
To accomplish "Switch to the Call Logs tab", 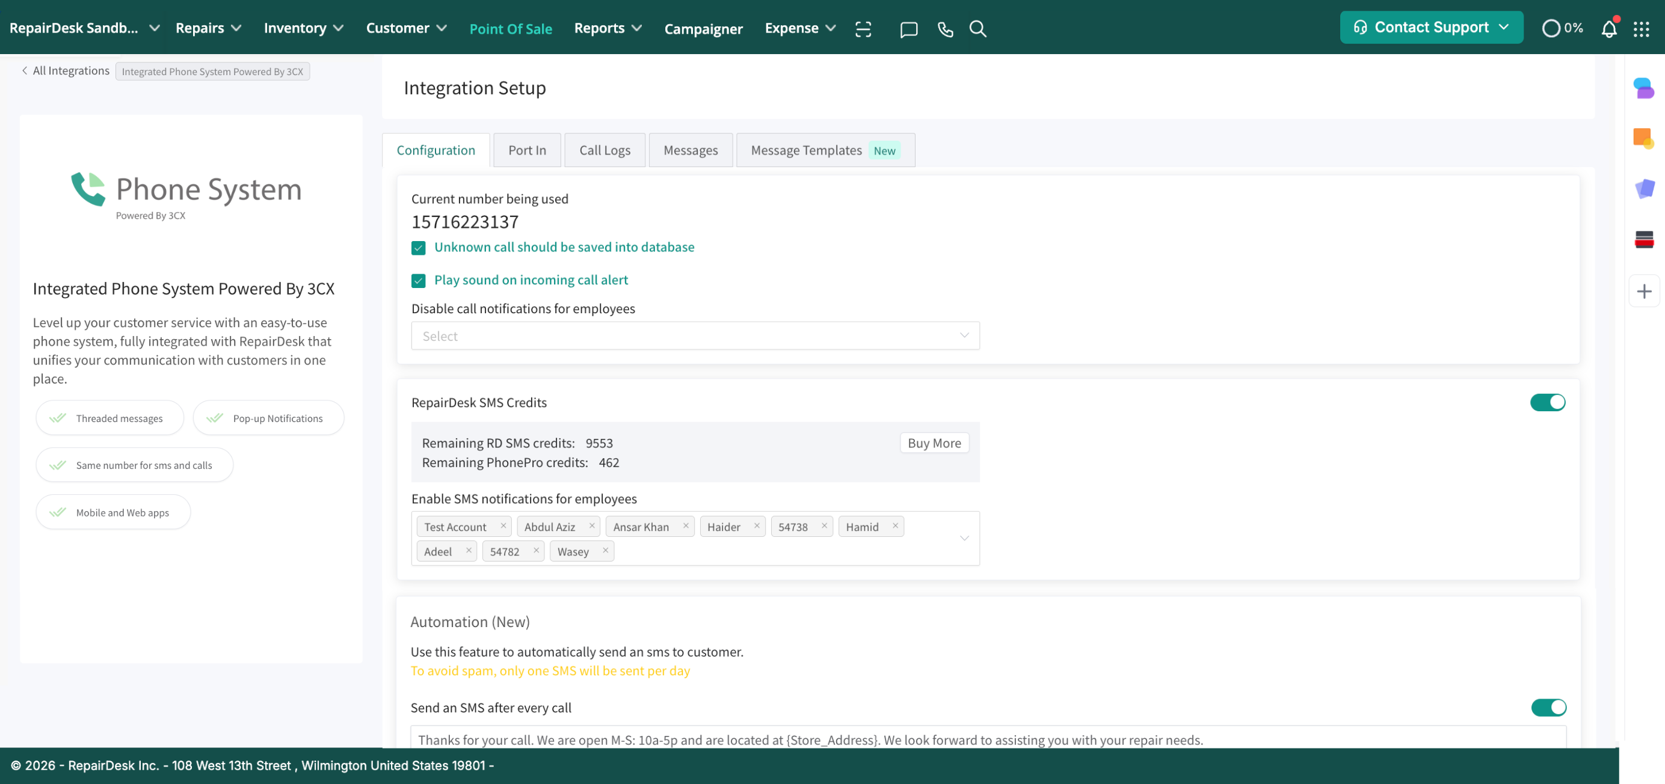I will 605,150.
